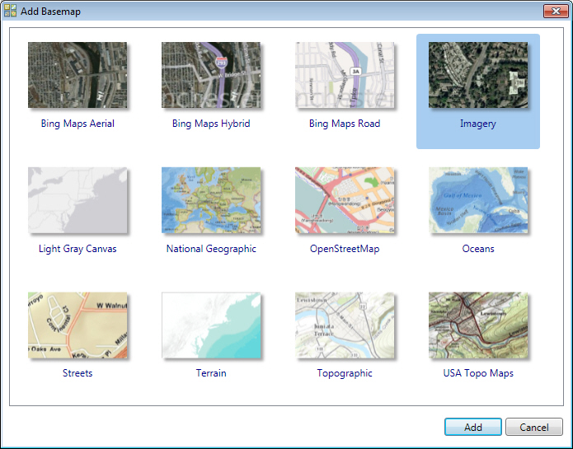Select the Bing Maps Aerial thumbnail
573x449 pixels.
tap(77, 75)
